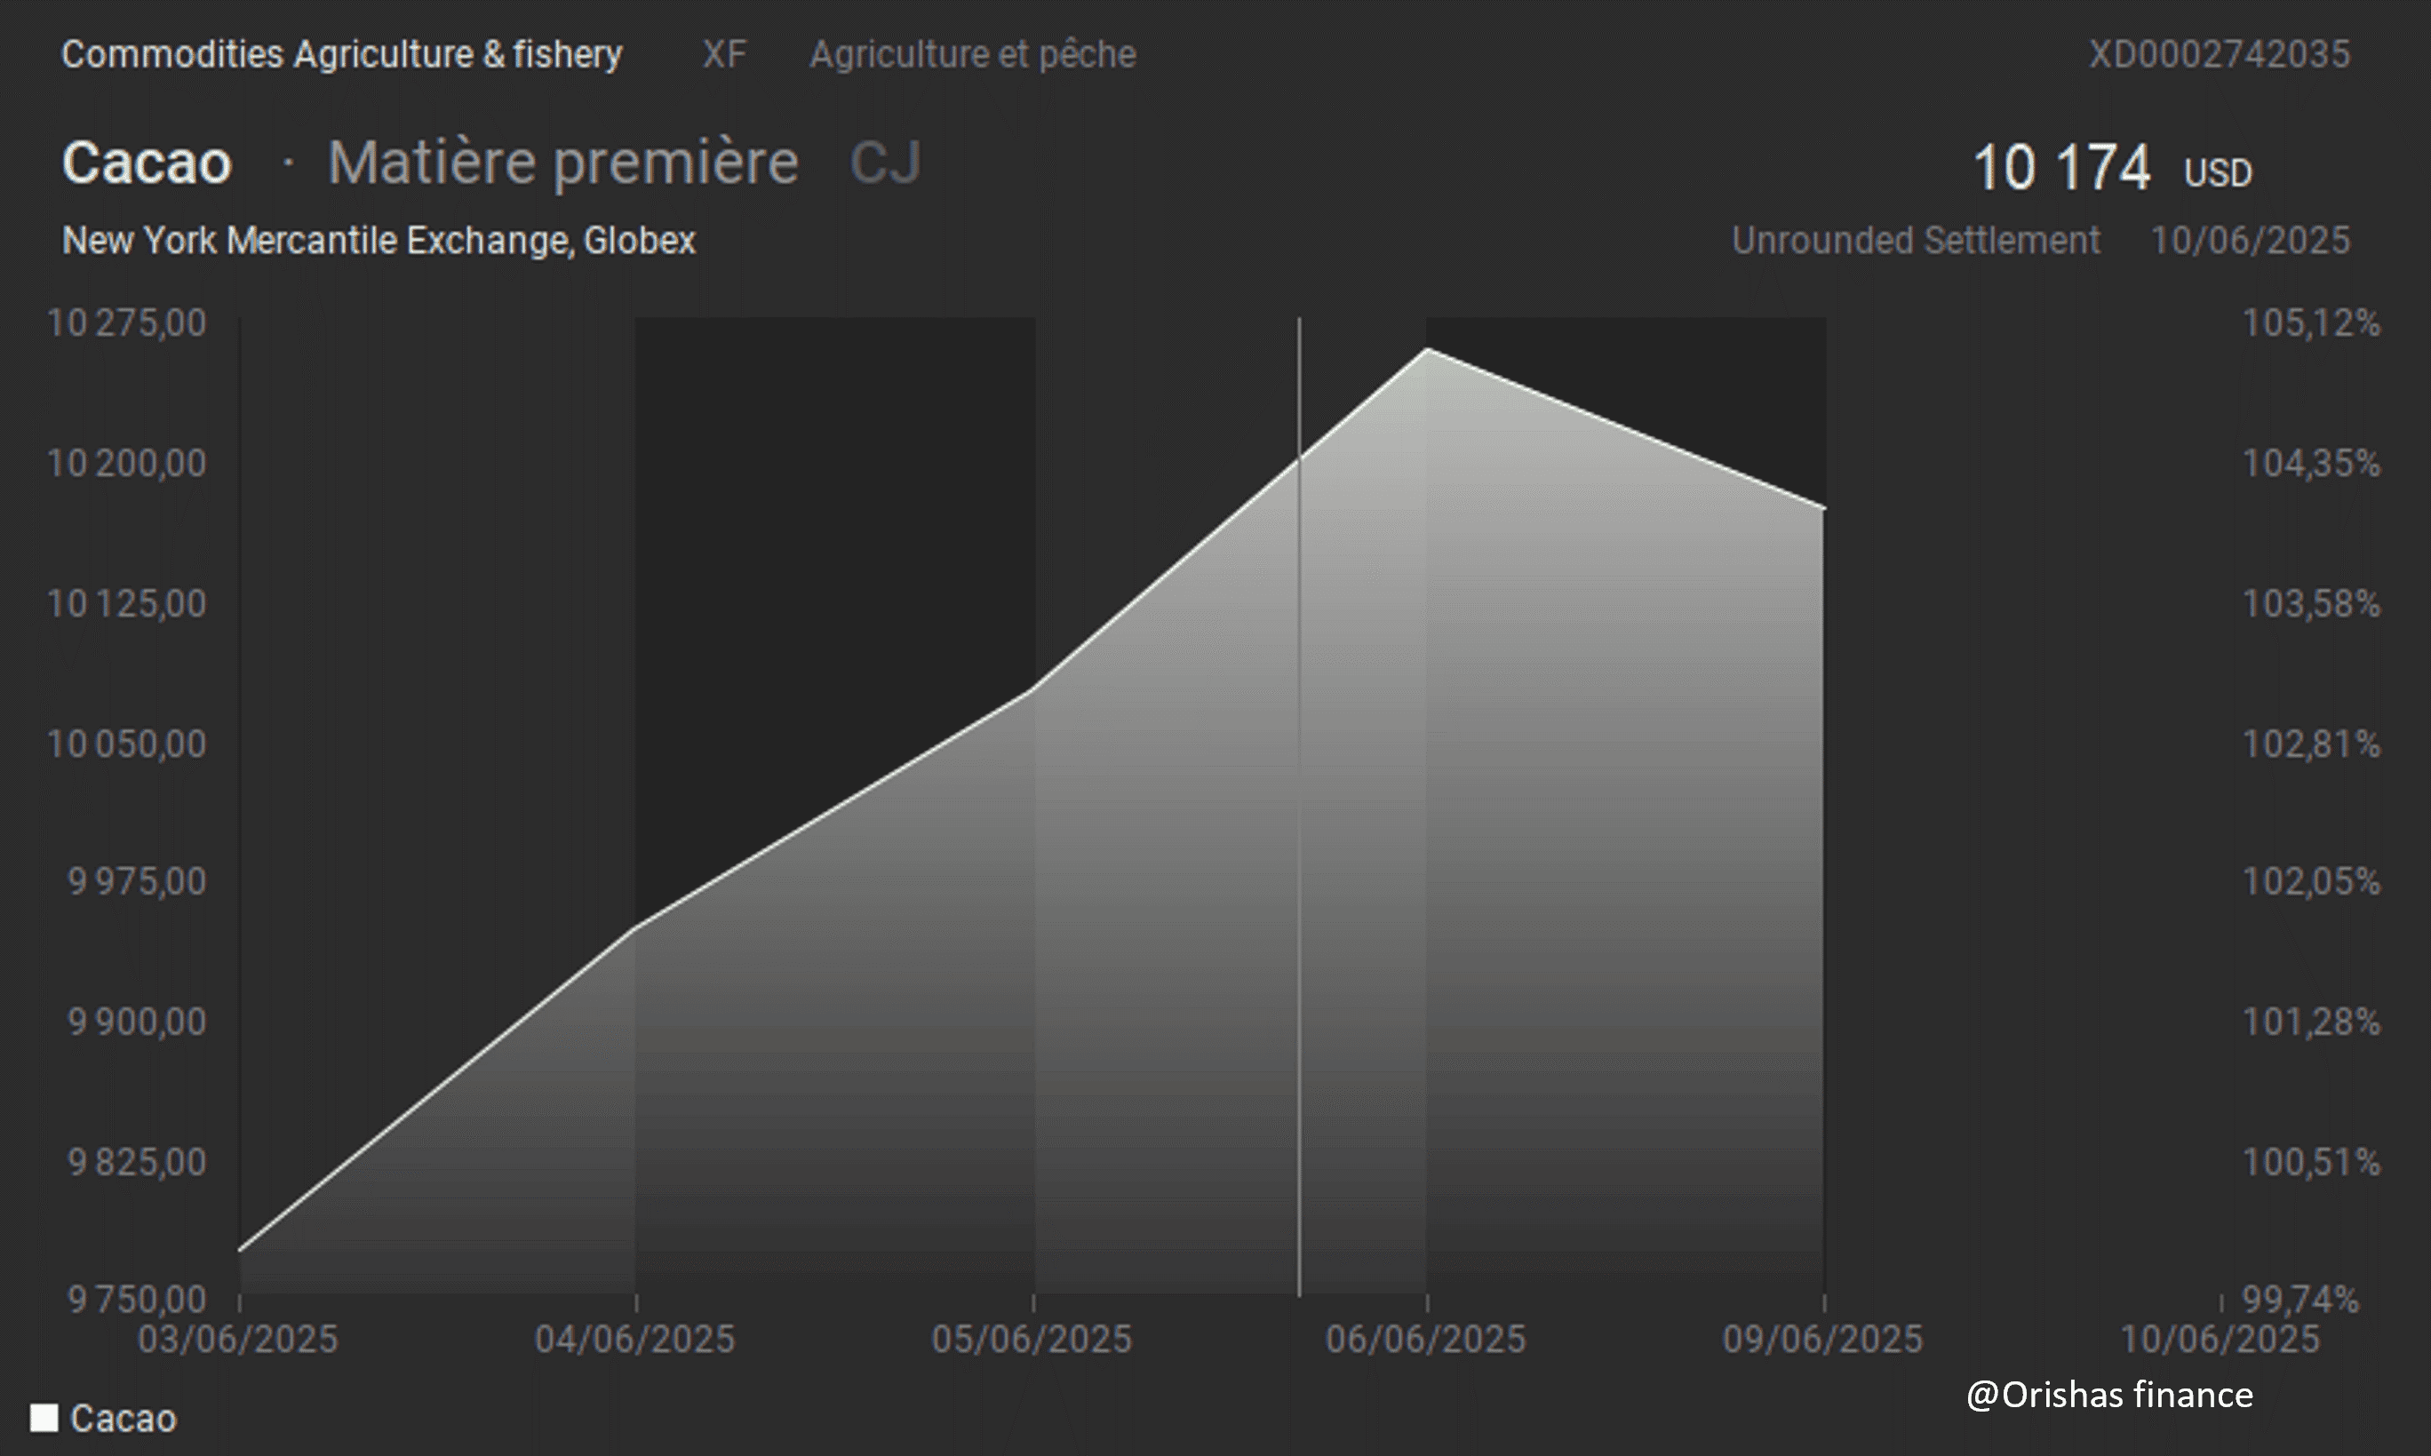Click x-axis date '09/06/2025'
This screenshot has width=2431, height=1456.
[x=1824, y=1340]
